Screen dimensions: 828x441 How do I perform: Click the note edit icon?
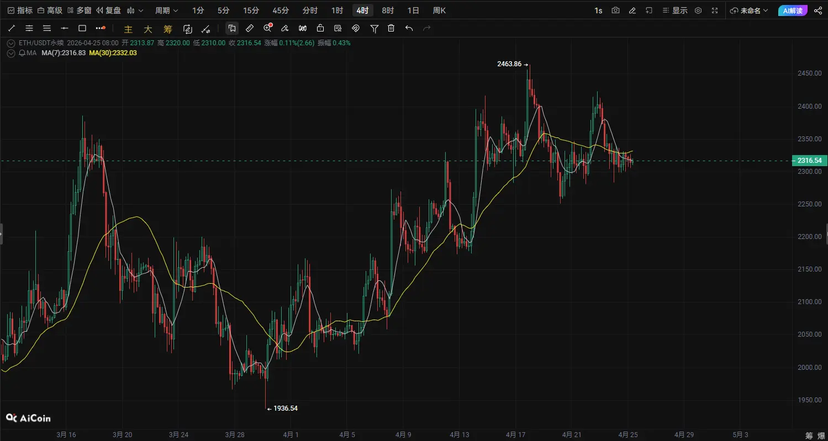[338, 28]
